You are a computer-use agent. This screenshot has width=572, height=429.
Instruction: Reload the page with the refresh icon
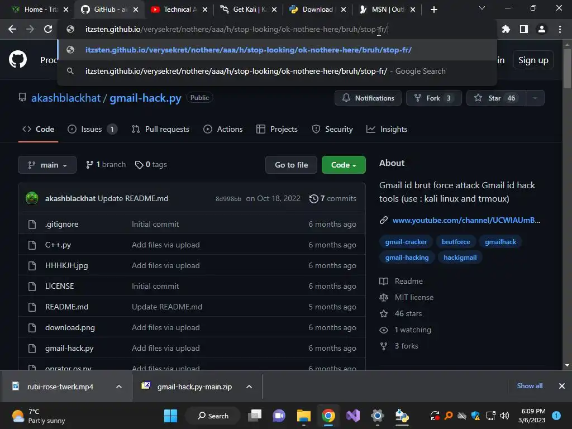(48, 29)
